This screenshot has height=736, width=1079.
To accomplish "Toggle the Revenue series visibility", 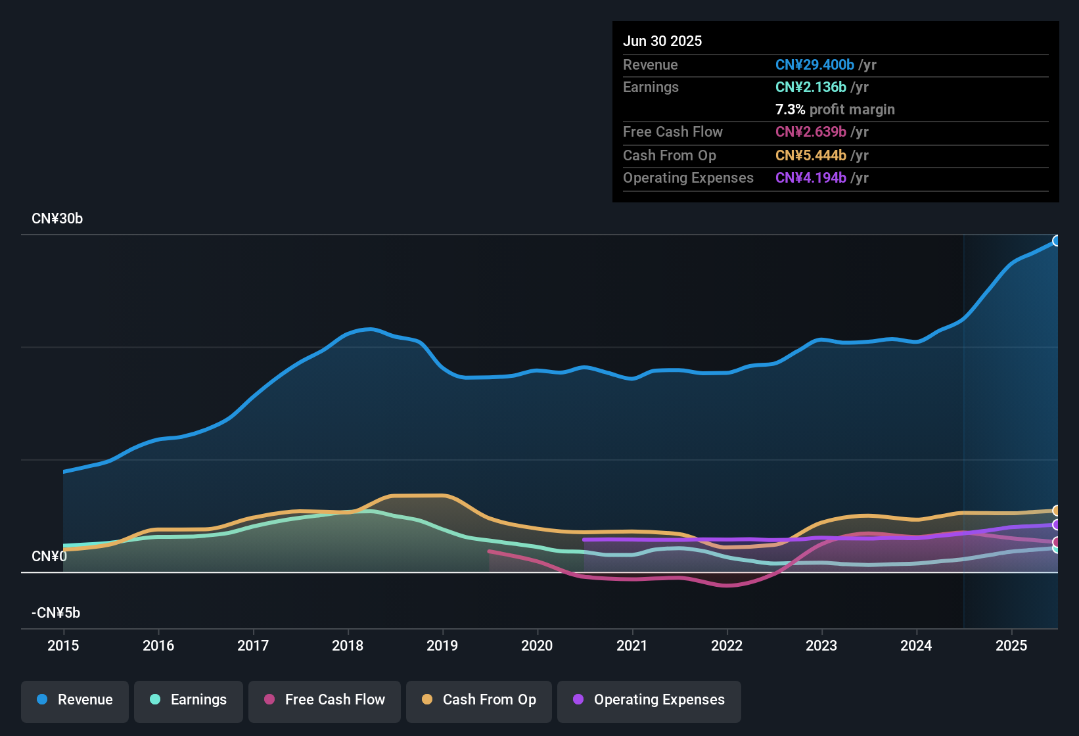I will tap(74, 701).
